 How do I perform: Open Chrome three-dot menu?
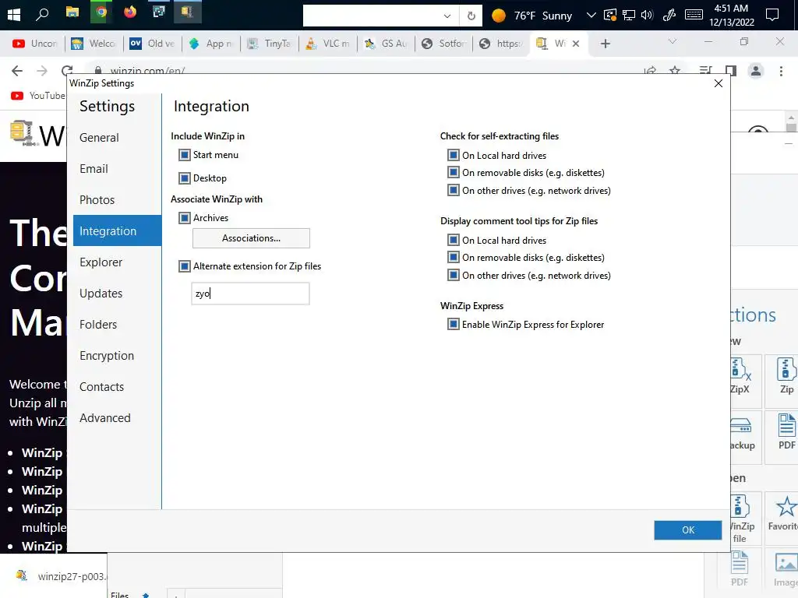point(781,71)
